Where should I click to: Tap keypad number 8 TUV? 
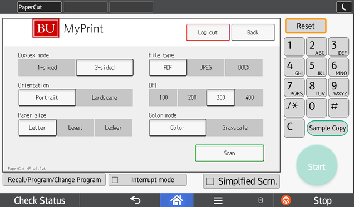tap(316, 88)
